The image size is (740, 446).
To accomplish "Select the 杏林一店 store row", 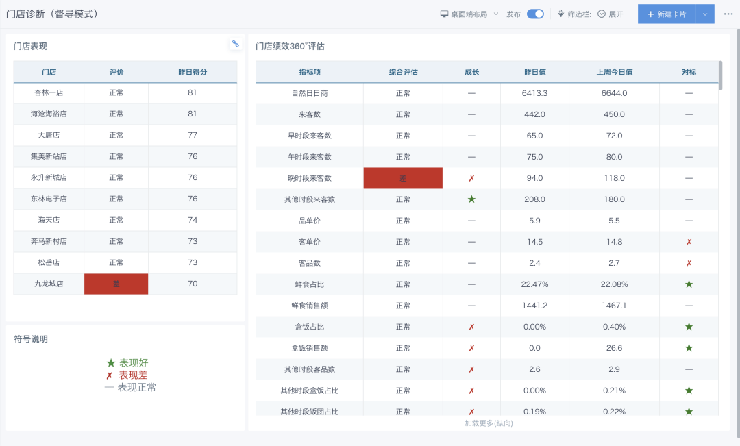I will pyautogui.click(x=48, y=92).
